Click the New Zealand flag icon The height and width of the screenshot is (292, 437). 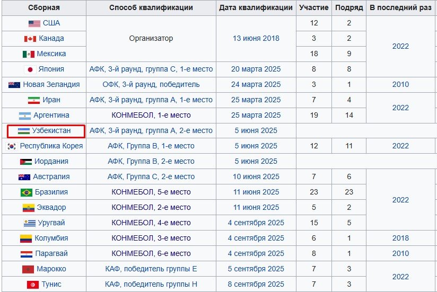coord(14,85)
